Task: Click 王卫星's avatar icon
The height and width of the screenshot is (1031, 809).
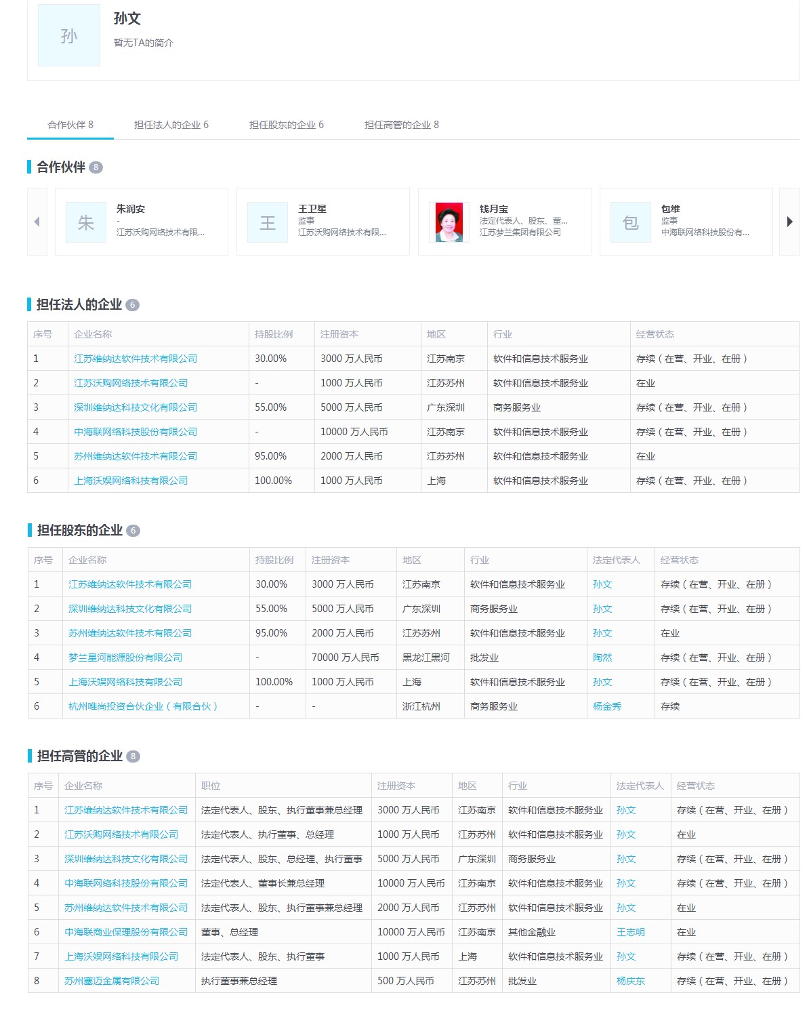Action: (268, 222)
